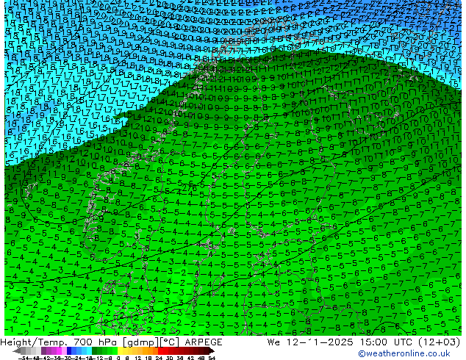This screenshot has height=360, width=466.
Task: Click the '276' height contour label on the map
Action: (x=190, y=188)
